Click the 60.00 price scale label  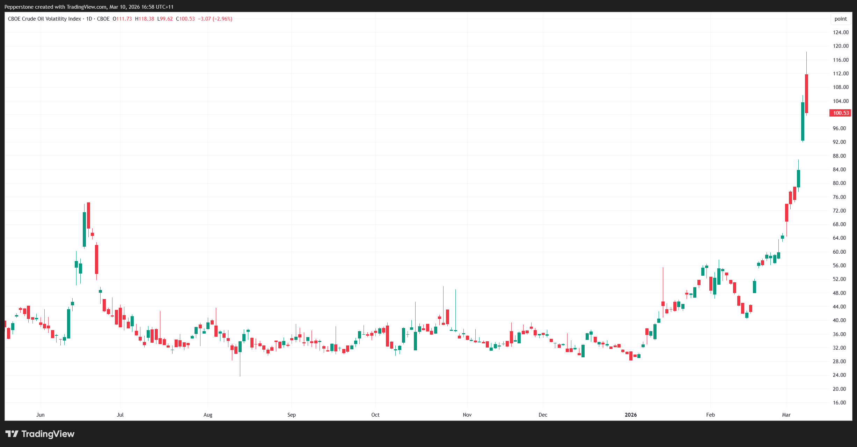click(x=839, y=252)
